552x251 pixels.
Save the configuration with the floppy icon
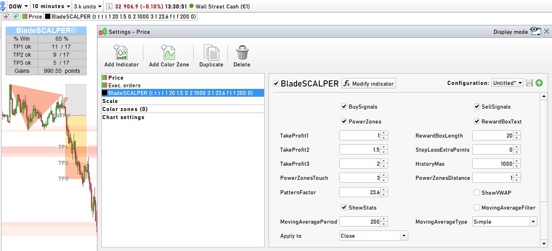pos(529,83)
